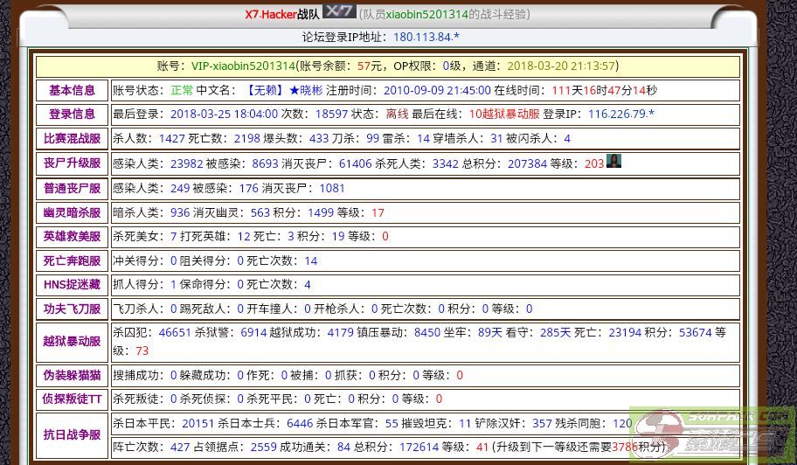The width and height of the screenshot is (797, 465).
Task: Click account name VIP-xiaobin5201314
Action: pos(243,66)
